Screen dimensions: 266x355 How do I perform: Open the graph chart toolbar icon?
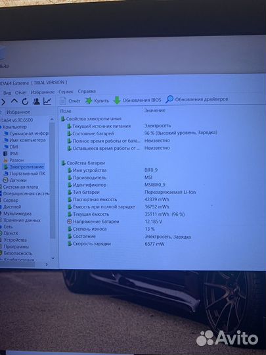pyautogui.click(x=47, y=101)
